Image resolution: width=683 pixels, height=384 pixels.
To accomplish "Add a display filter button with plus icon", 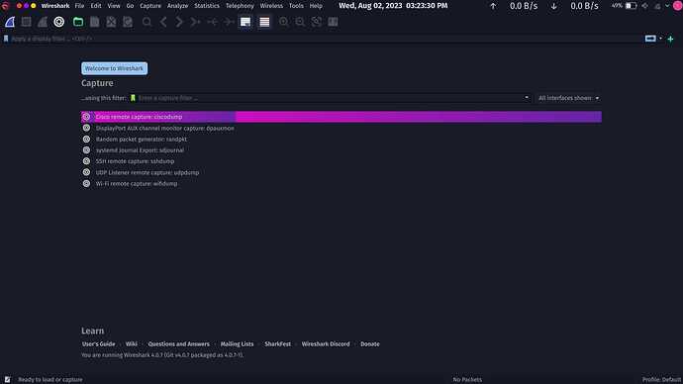I will 670,40.
